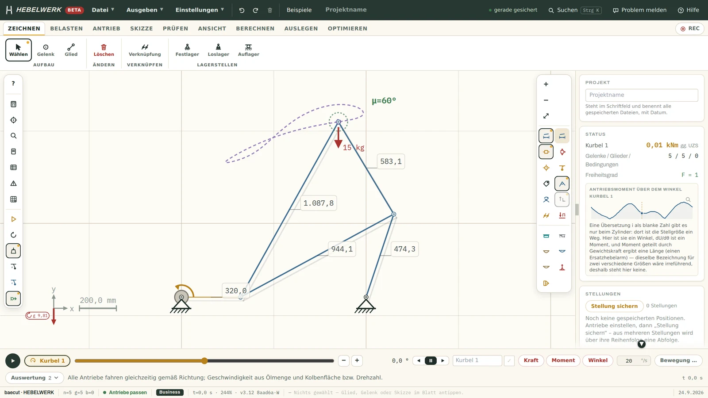Screen dimensions: 708x398
Task: Click the crosshair target icon in left sidebar
Action: (13, 120)
